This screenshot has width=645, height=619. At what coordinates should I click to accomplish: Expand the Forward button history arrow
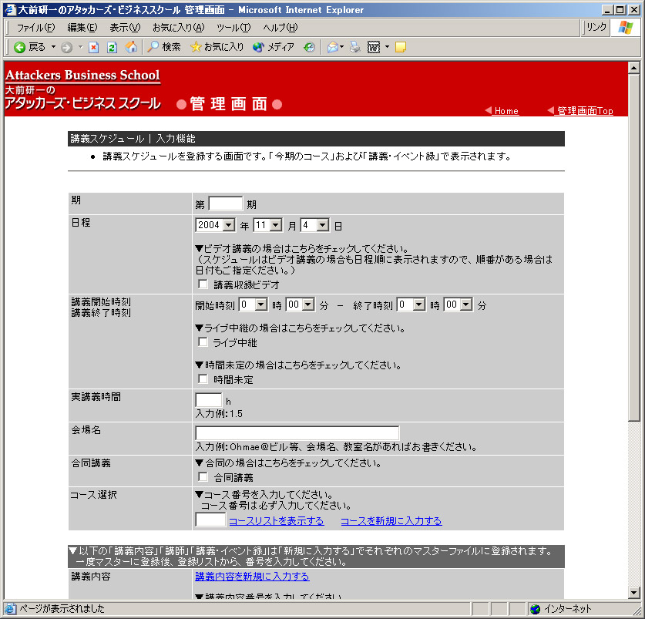pos(80,47)
